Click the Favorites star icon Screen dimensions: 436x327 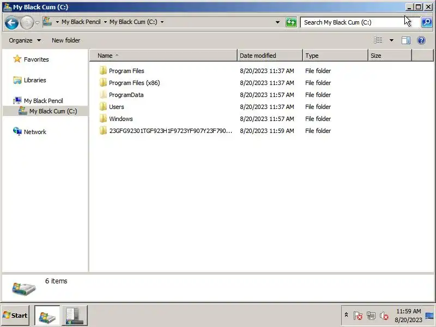click(17, 59)
